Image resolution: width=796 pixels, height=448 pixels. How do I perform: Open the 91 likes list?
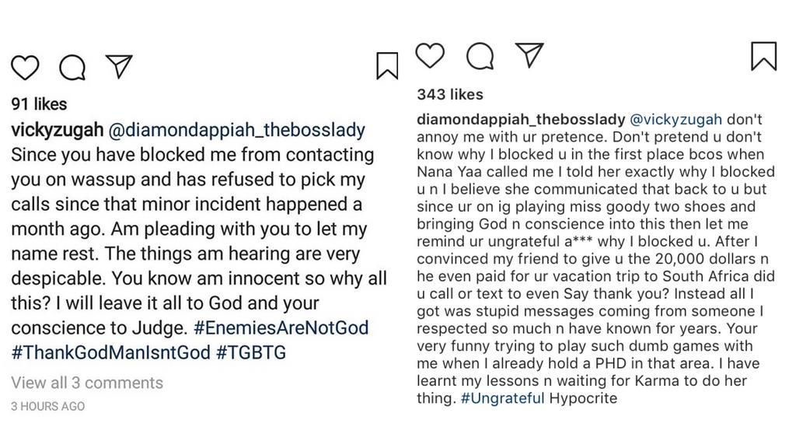(39, 104)
